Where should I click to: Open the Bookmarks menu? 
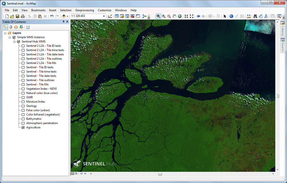tap(38, 10)
